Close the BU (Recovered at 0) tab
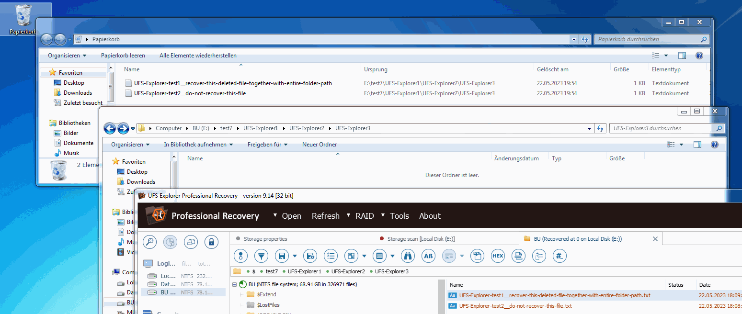This screenshot has height=314, width=742. click(655, 239)
